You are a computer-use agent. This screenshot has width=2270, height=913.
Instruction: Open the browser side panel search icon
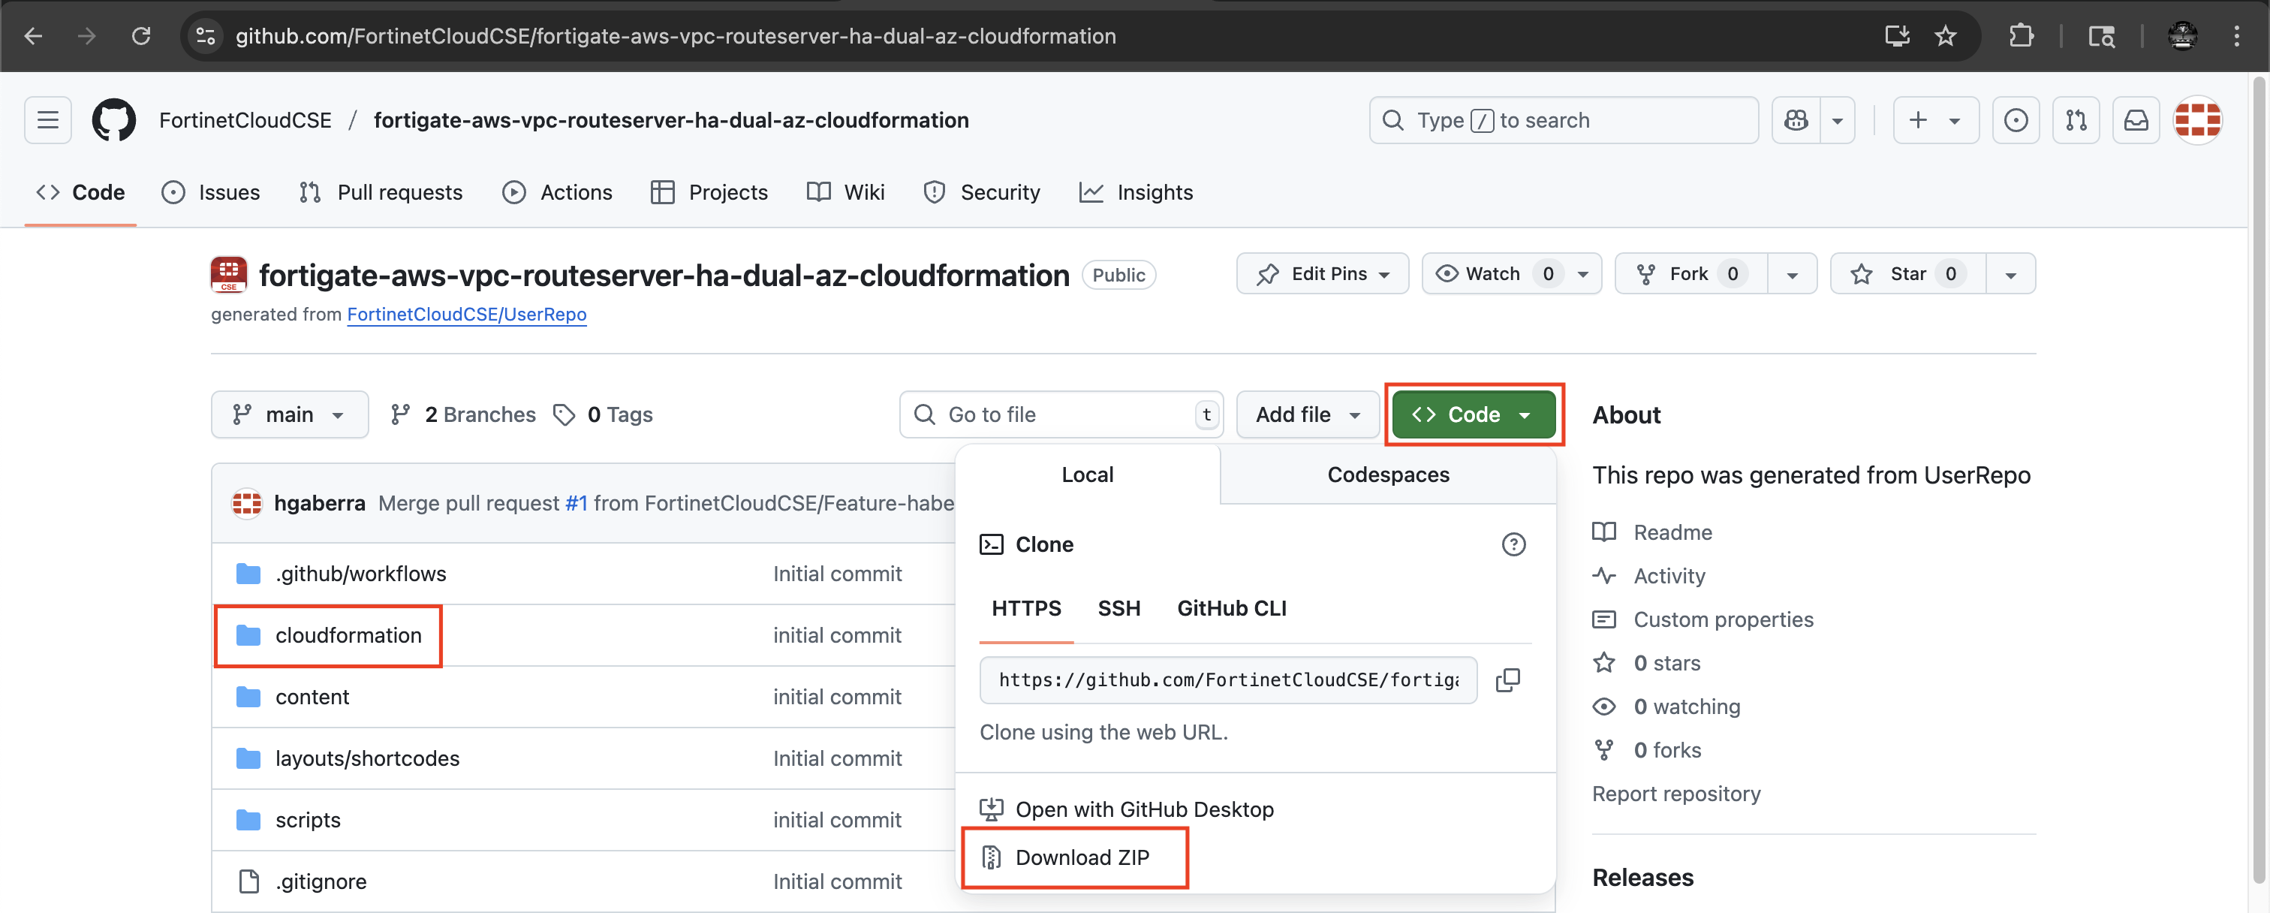(2101, 36)
